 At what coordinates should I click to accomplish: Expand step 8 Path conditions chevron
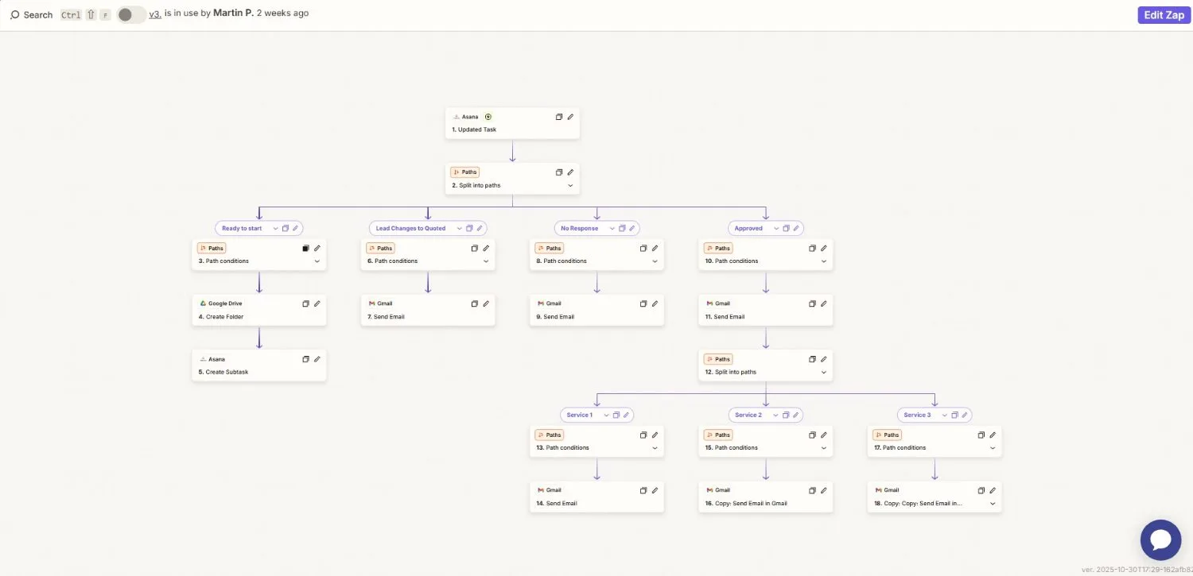click(x=655, y=261)
